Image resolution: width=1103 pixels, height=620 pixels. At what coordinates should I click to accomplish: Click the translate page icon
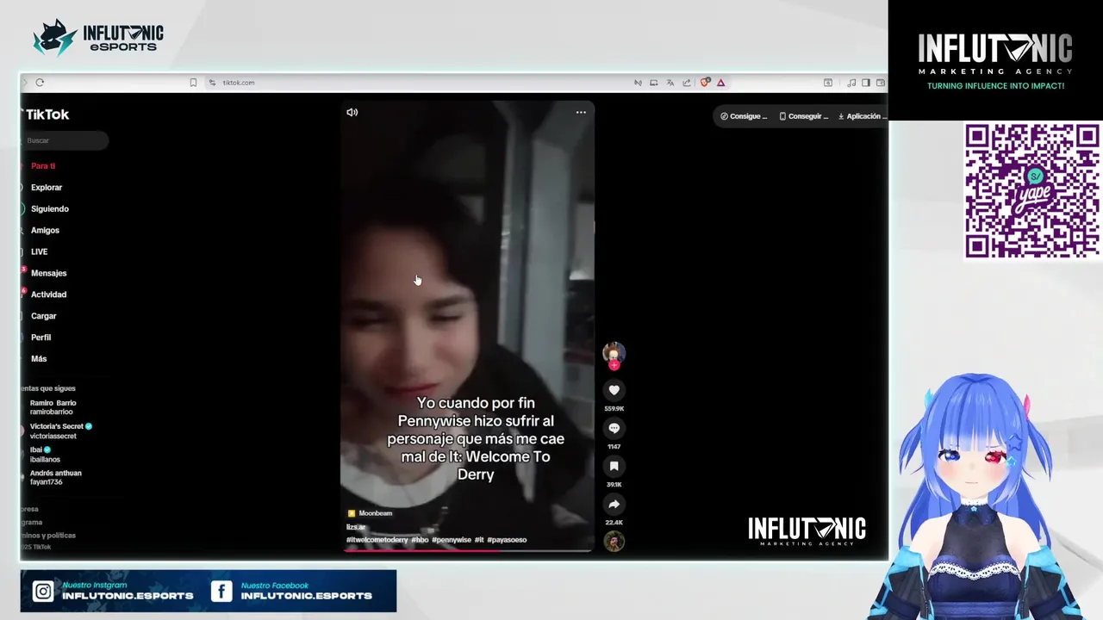[670, 83]
